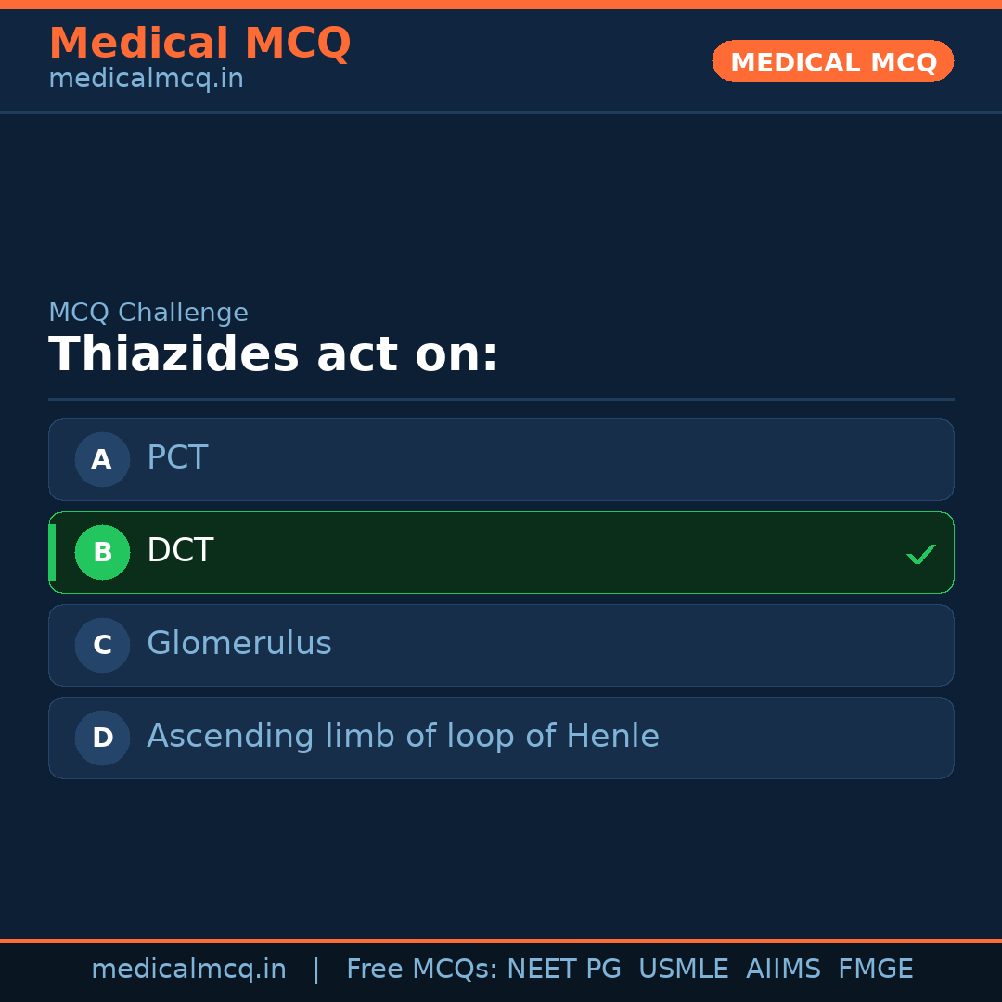The width and height of the screenshot is (1002, 1002).
Task: Switch to the NEET PG category
Action: pos(563,968)
